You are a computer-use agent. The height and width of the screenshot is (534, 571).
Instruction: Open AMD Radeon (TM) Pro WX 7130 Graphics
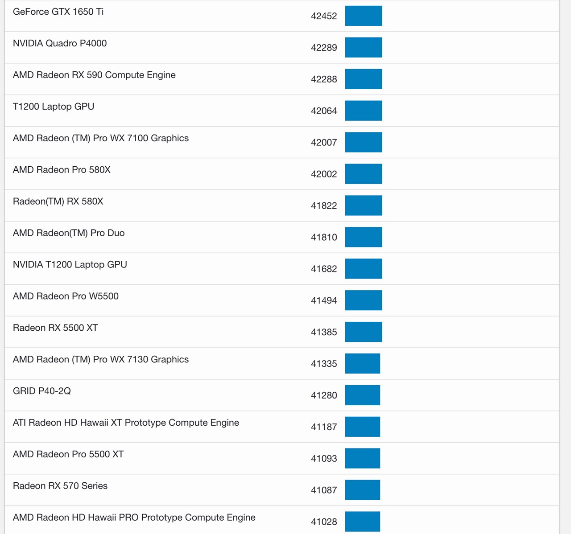pos(100,359)
